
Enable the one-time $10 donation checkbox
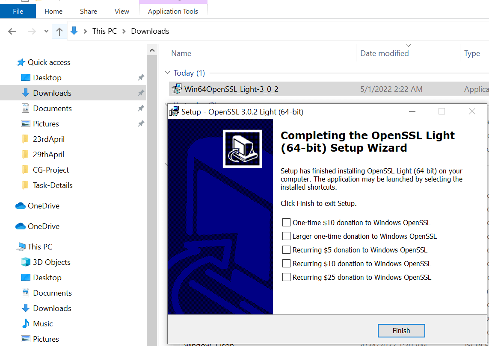click(x=286, y=222)
